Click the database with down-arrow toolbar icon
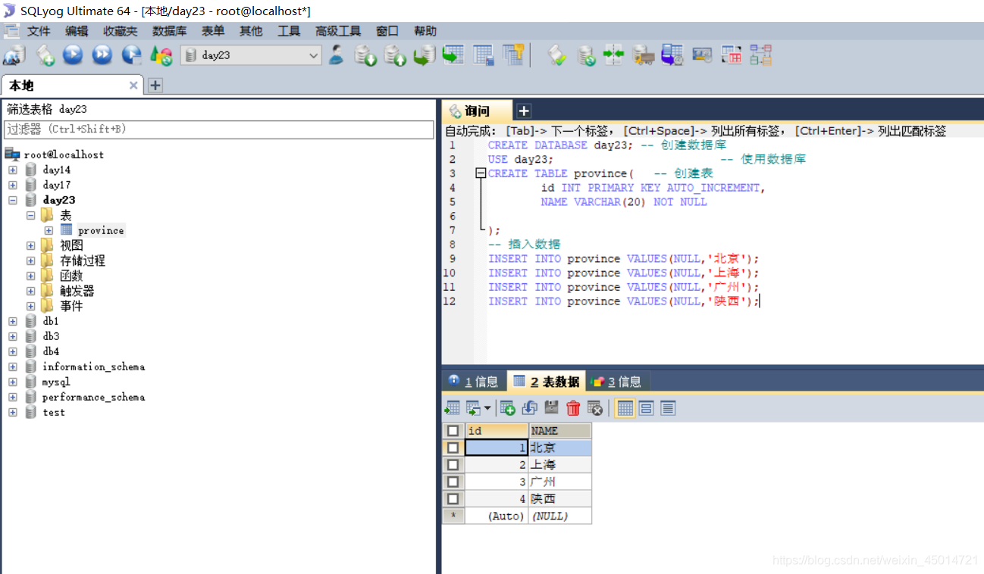This screenshot has width=984, height=574. pos(366,55)
